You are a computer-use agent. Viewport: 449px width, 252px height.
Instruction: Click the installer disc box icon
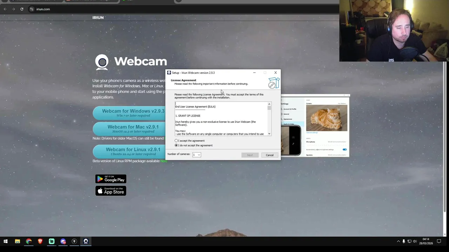tap(274, 83)
